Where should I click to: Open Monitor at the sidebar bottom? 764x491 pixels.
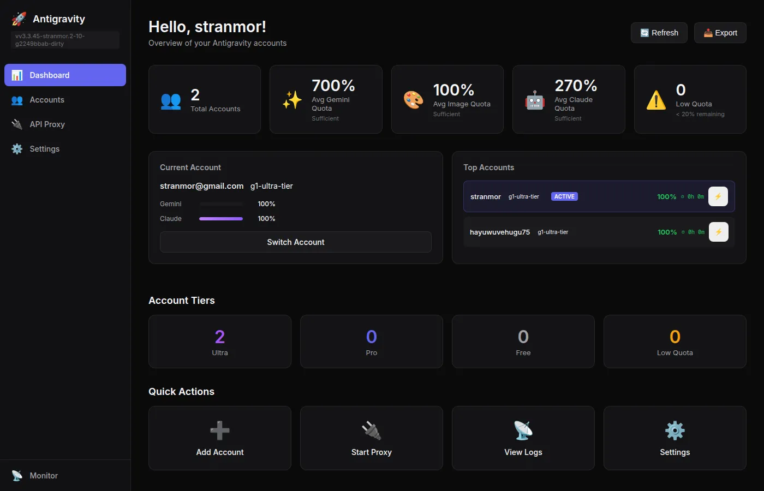point(44,476)
